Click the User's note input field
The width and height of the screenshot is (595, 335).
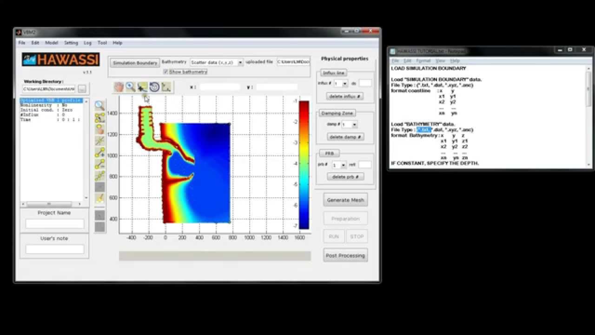55,249
